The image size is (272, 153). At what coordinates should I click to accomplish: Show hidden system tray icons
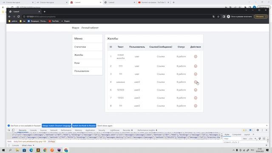(233, 150)
